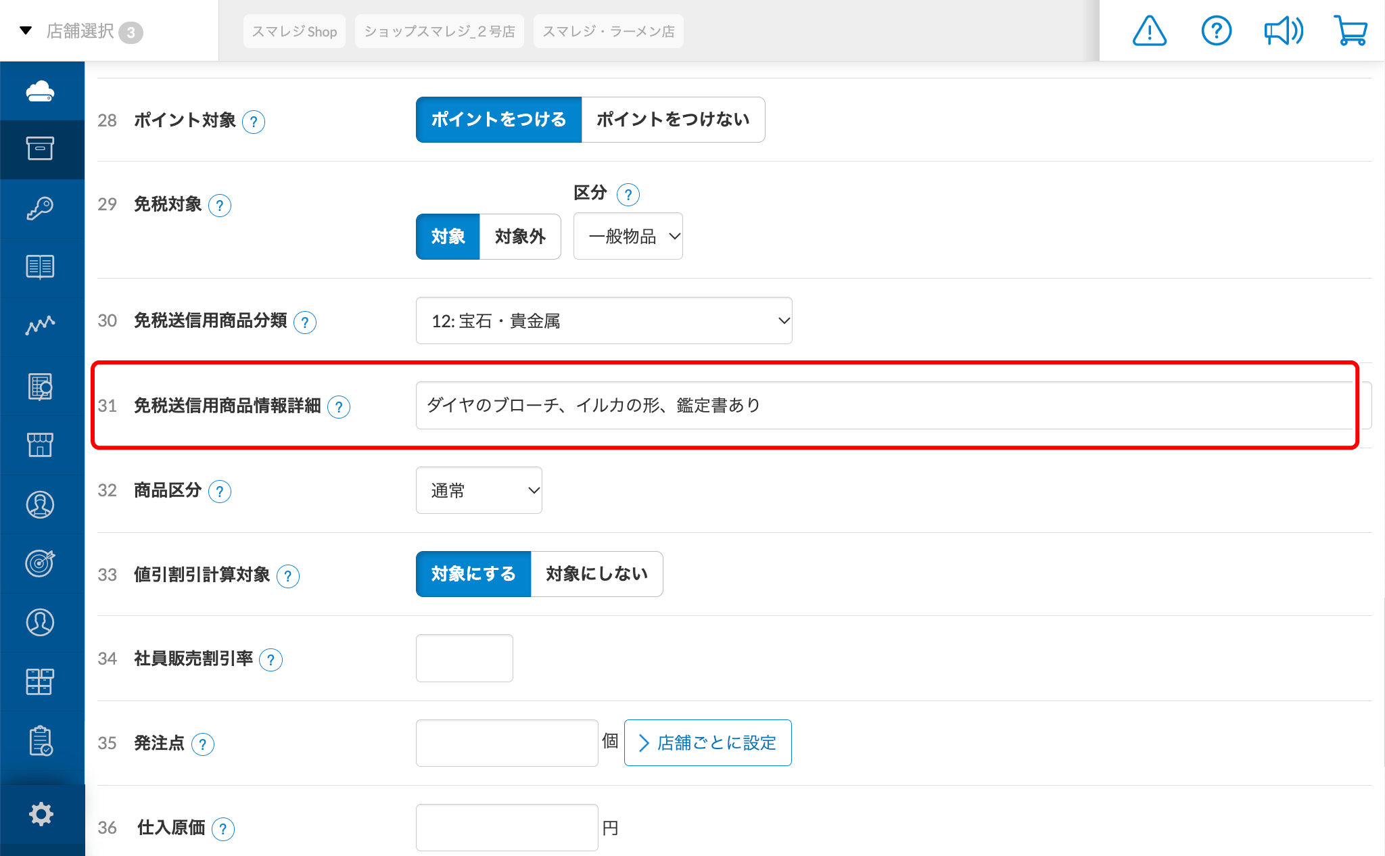Open the help question mark in header
1385x856 pixels.
point(1216,31)
